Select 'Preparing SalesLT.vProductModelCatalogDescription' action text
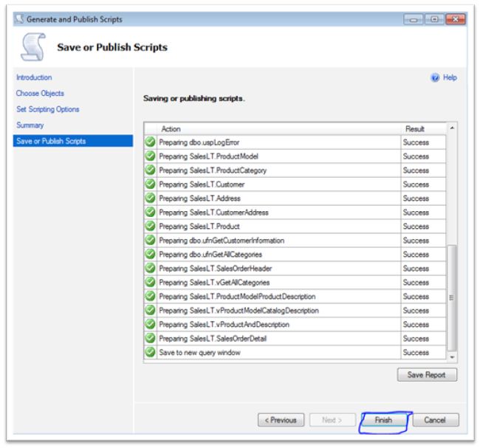The height and width of the screenshot is (448, 480). (x=239, y=311)
